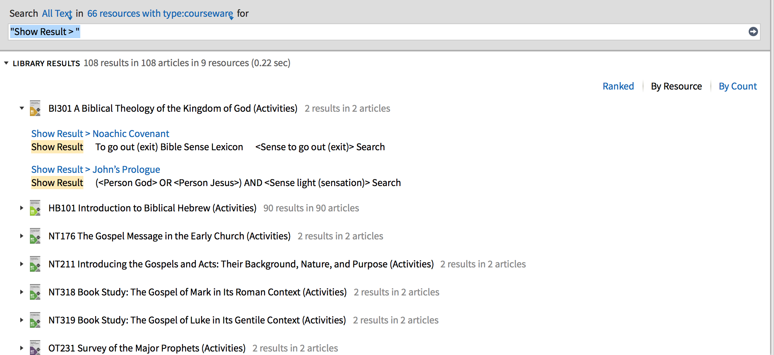This screenshot has width=774, height=355.
Task: Expand the NT176 Gospel Message results
Action: pyautogui.click(x=22, y=236)
